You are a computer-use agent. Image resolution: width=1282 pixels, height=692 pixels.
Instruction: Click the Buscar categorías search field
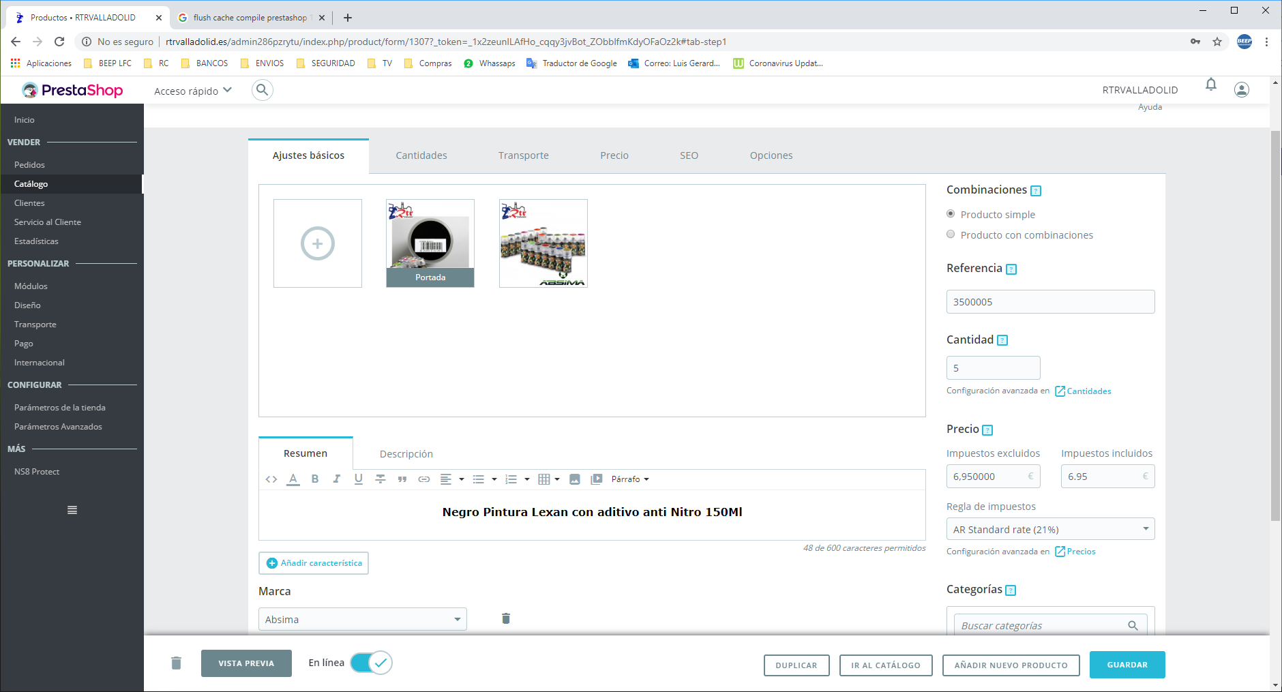coord(1050,625)
